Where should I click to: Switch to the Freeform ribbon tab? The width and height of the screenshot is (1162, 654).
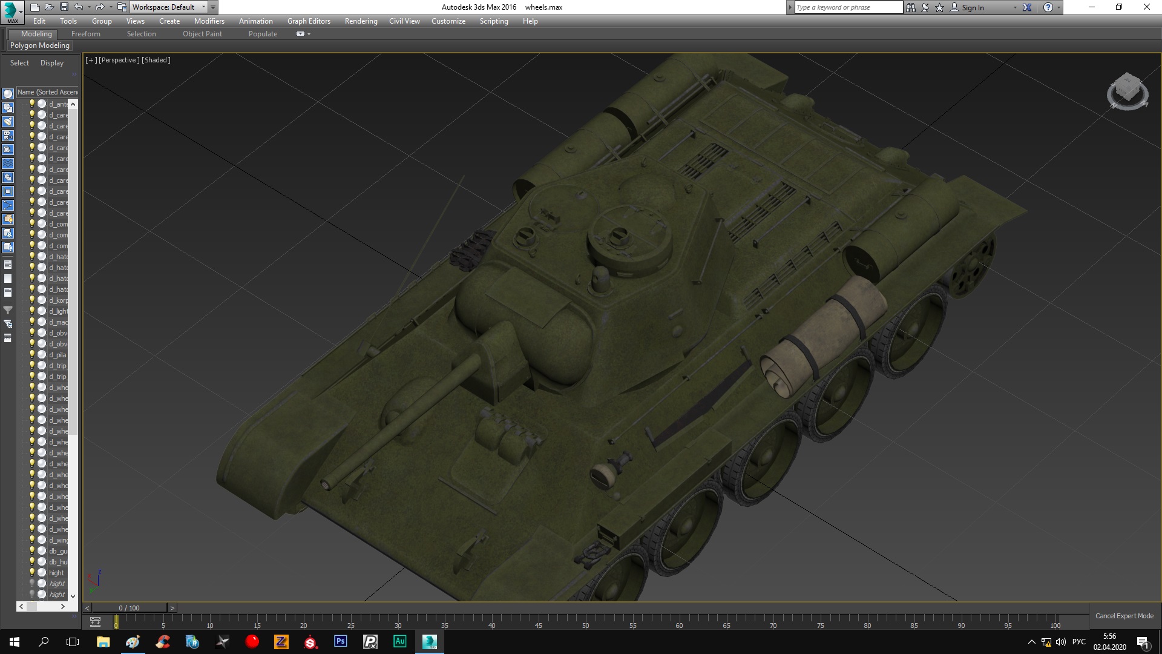point(86,34)
